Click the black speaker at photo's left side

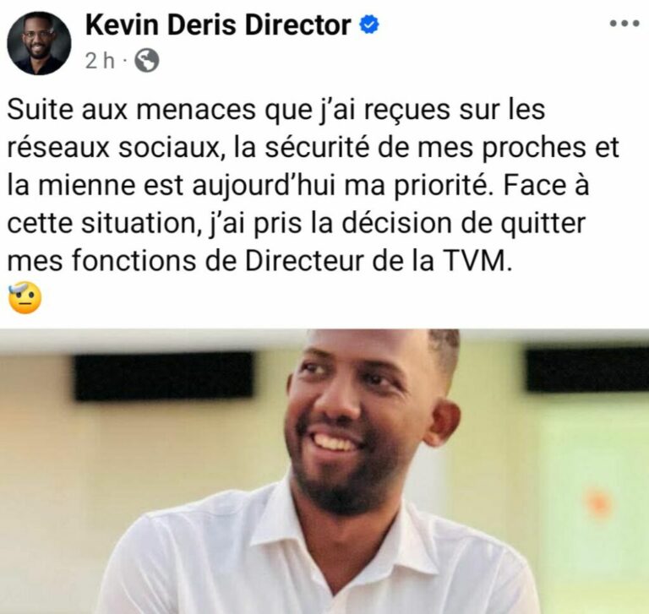point(163,376)
